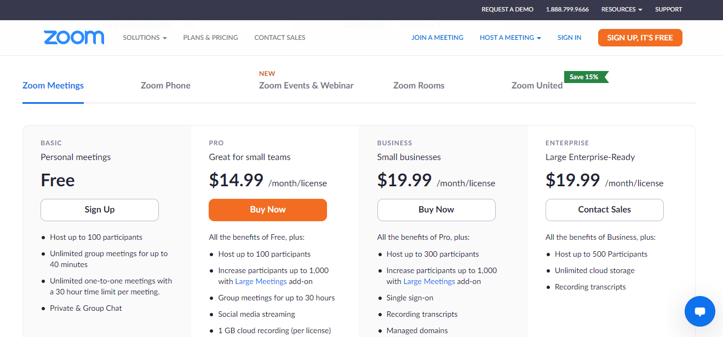This screenshot has width=723, height=337.
Task: Open the Large Meetings link in Pro plan
Action: 261,281
